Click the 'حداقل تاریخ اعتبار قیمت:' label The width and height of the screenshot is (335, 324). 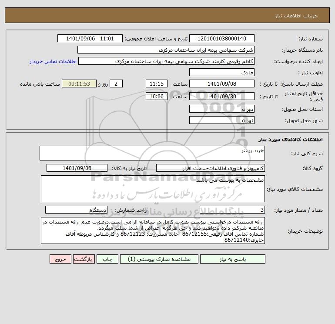pos(303,97)
